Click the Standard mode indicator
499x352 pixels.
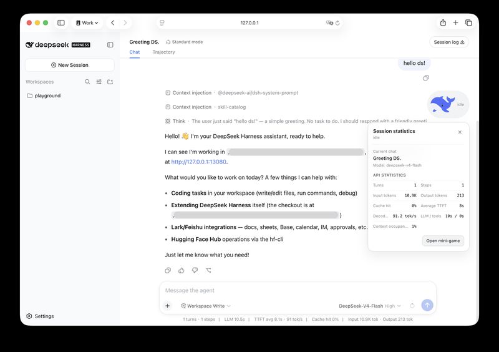184,42
